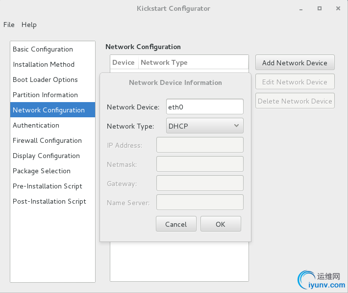The width and height of the screenshot is (348, 293).
Task: Open Boot Loader Options section
Action: coord(45,80)
